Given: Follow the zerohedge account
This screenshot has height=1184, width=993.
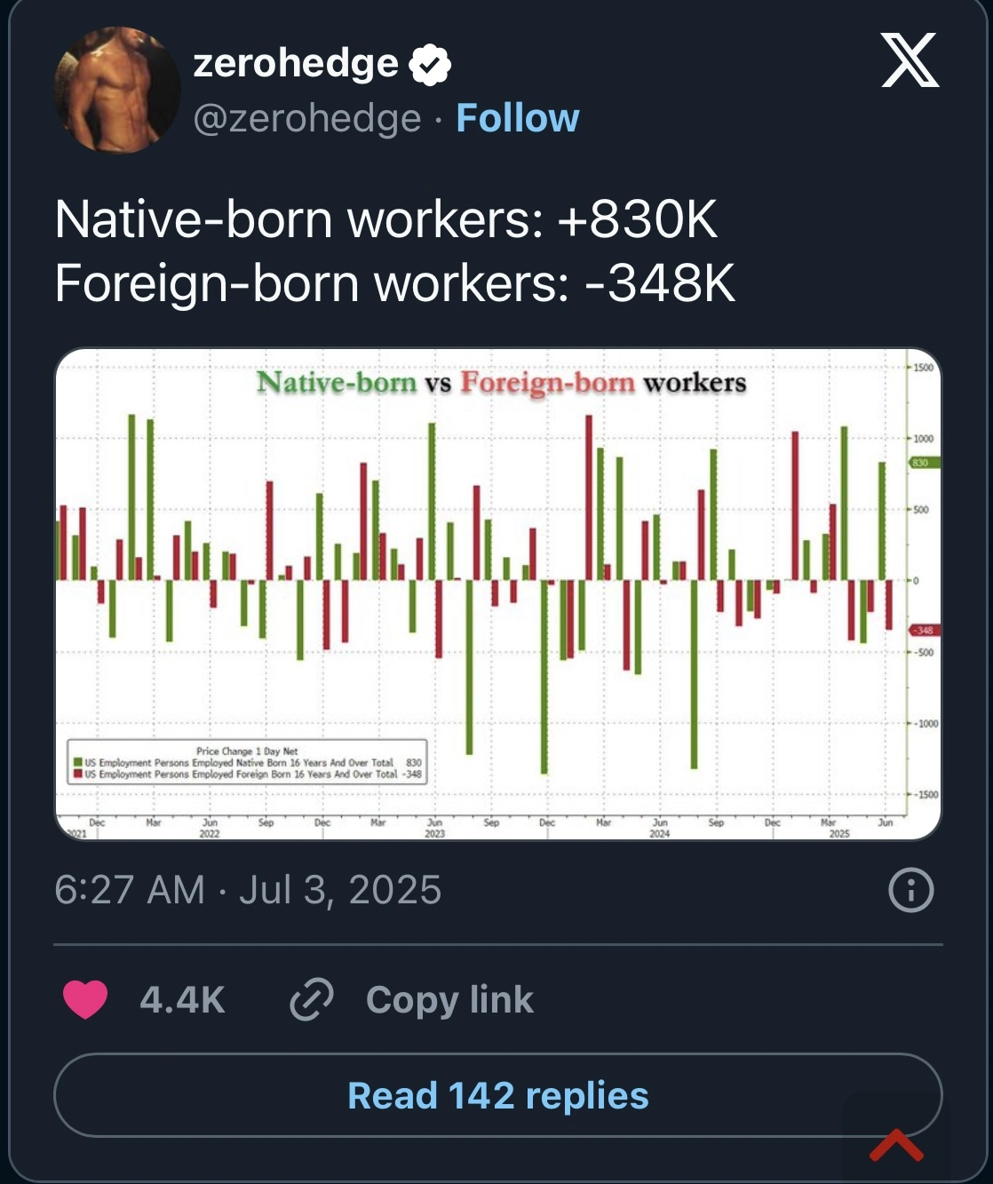Looking at the screenshot, I should click(x=517, y=118).
